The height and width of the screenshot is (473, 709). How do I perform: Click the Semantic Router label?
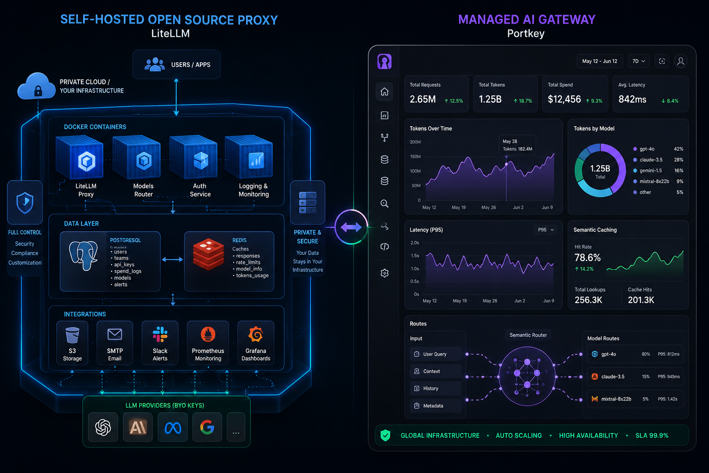pos(528,335)
